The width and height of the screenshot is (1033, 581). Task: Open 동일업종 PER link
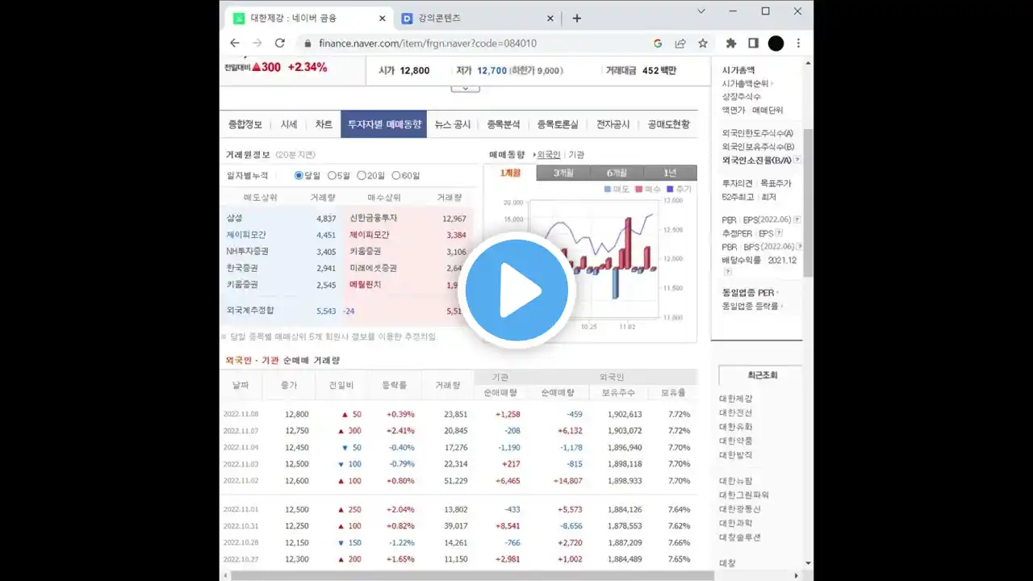pyautogui.click(x=748, y=292)
